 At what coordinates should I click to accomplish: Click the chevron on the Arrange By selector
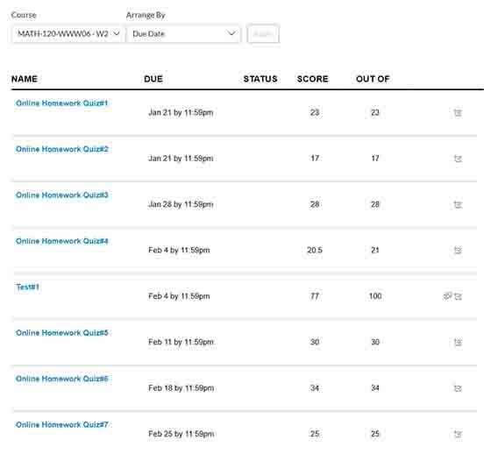(x=231, y=33)
